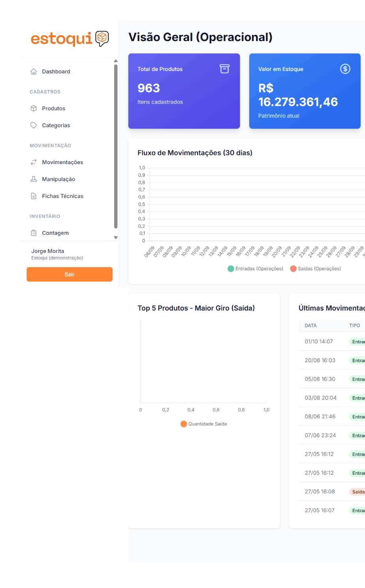
Task: Click the estoqui box logo icon
Action: click(102, 39)
